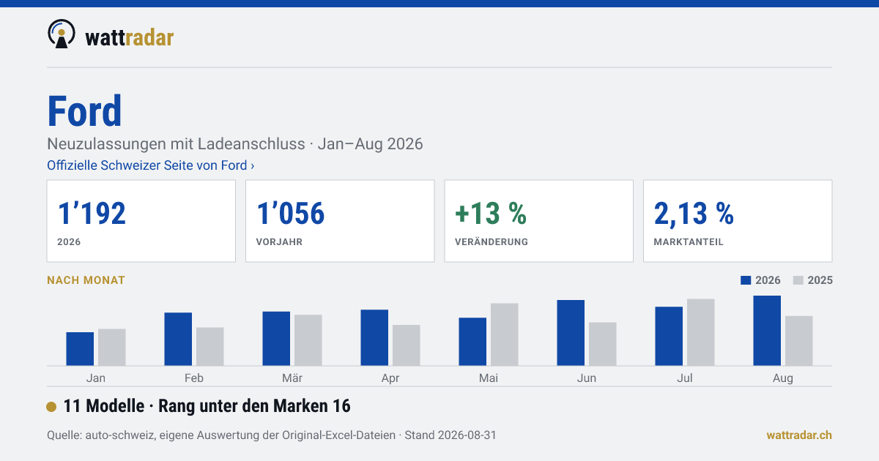Click the '11 Modelle · Rang unter den Marken 16' text
The width and height of the screenshot is (879, 461).
(x=207, y=406)
